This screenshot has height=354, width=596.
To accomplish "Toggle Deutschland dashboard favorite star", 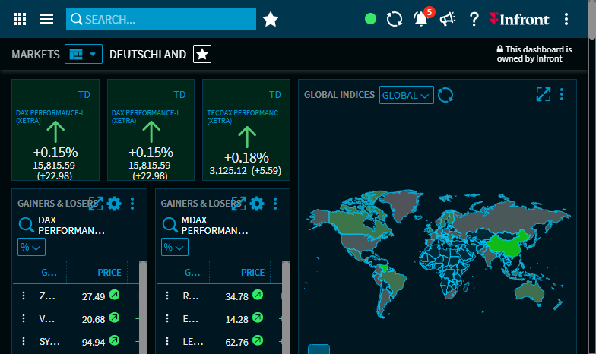I will click(x=202, y=54).
